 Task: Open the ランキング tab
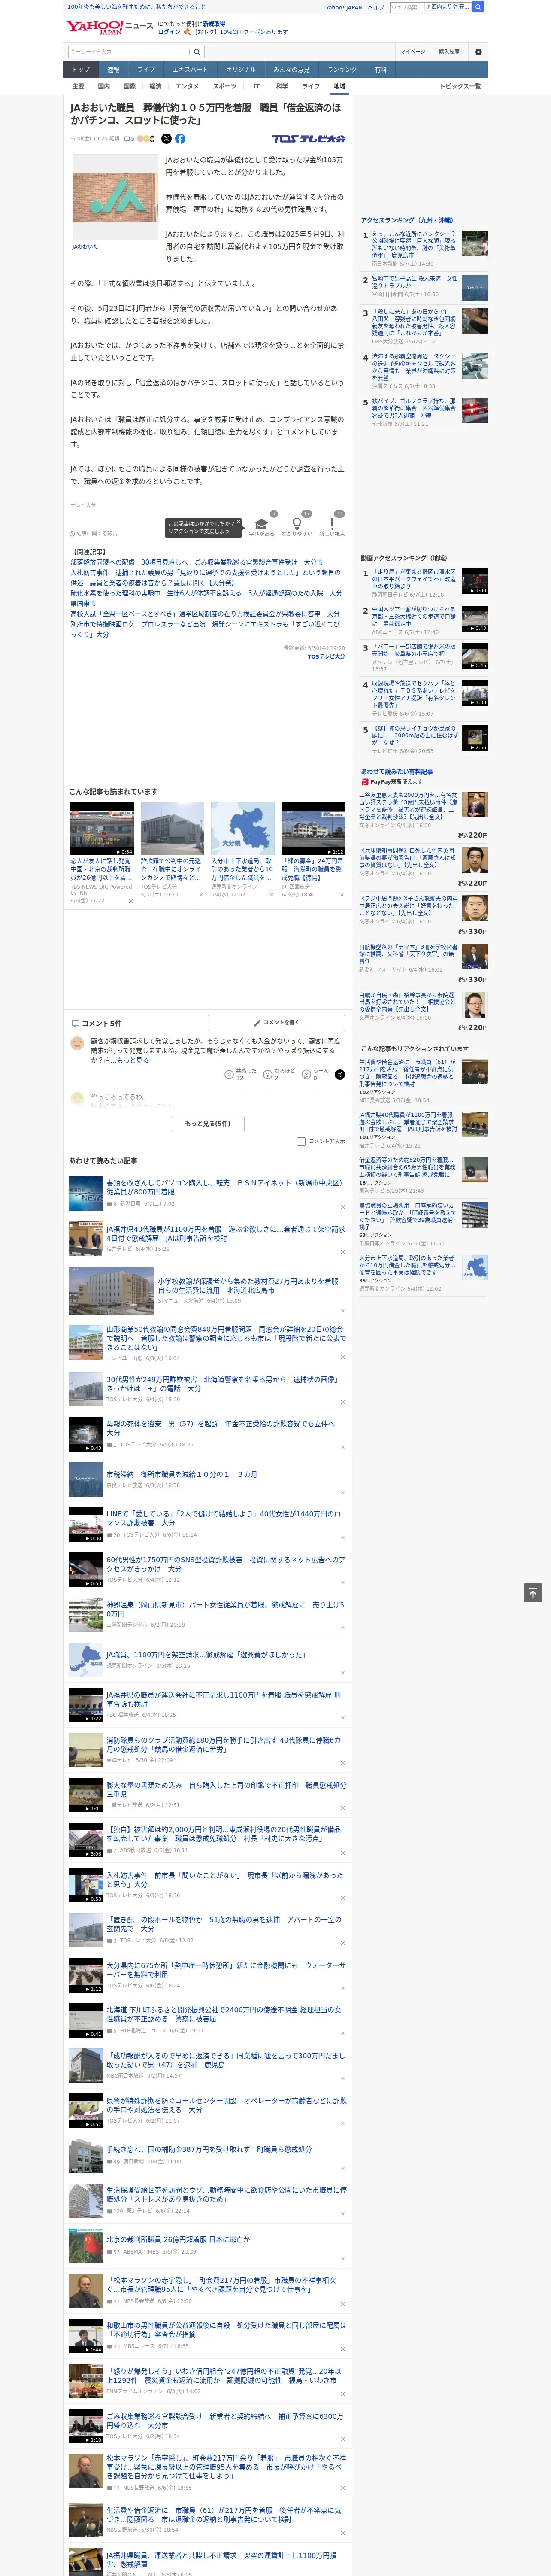coord(342,70)
